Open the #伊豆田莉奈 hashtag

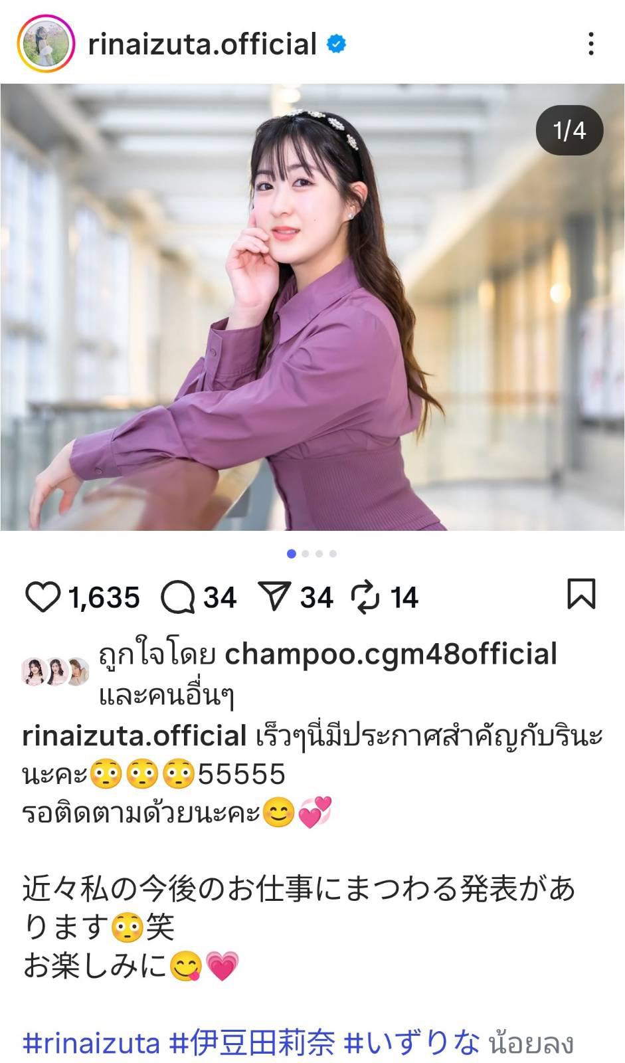tap(253, 1042)
